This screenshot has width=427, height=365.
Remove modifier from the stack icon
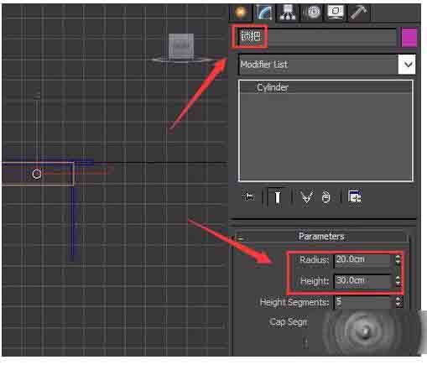325,197
